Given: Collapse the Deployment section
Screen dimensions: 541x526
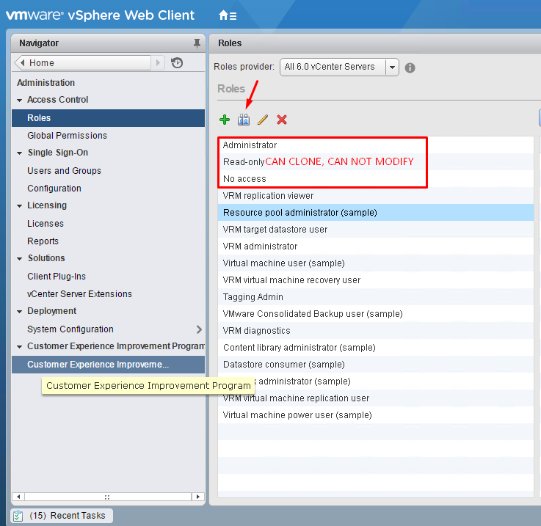Looking at the screenshot, I should 20,312.
